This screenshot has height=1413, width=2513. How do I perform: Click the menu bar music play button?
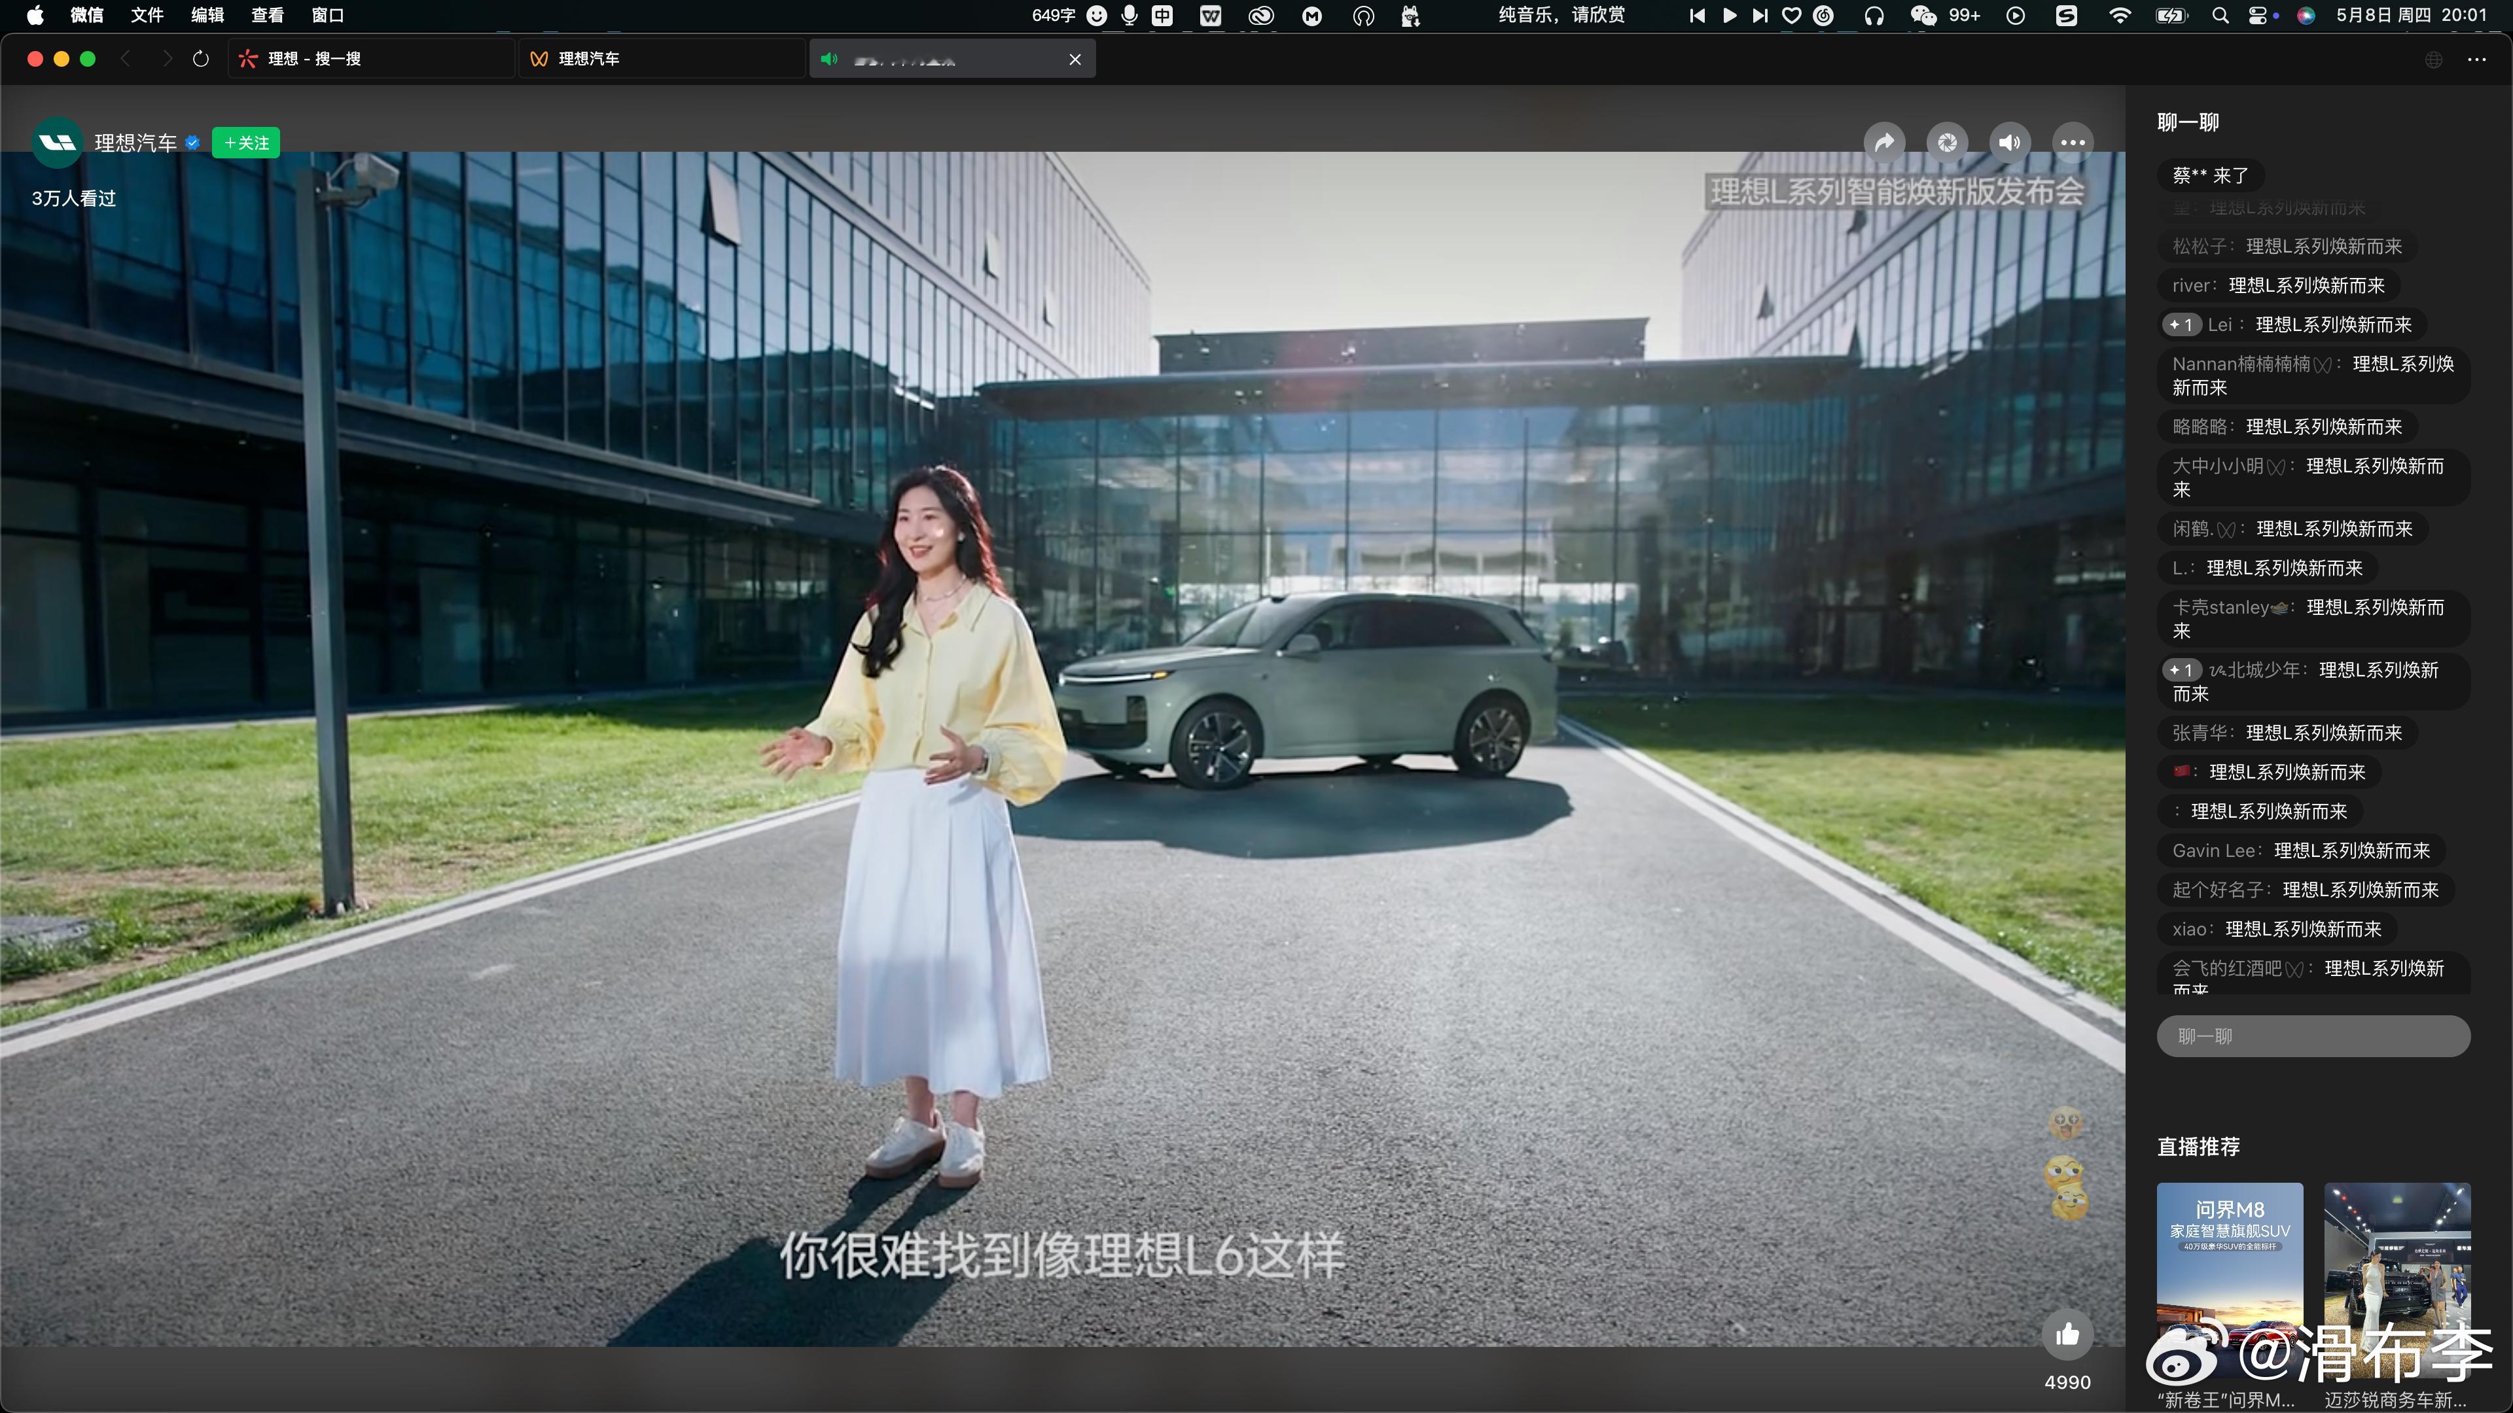coord(1730,14)
